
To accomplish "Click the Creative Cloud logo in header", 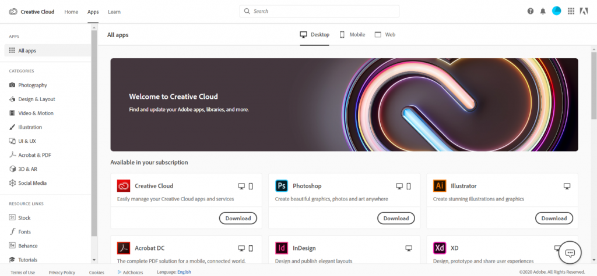I will pos(13,12).
